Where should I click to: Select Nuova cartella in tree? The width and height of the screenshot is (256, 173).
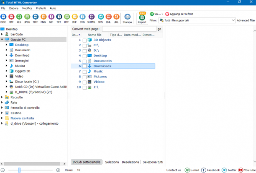tap(22, 118)
